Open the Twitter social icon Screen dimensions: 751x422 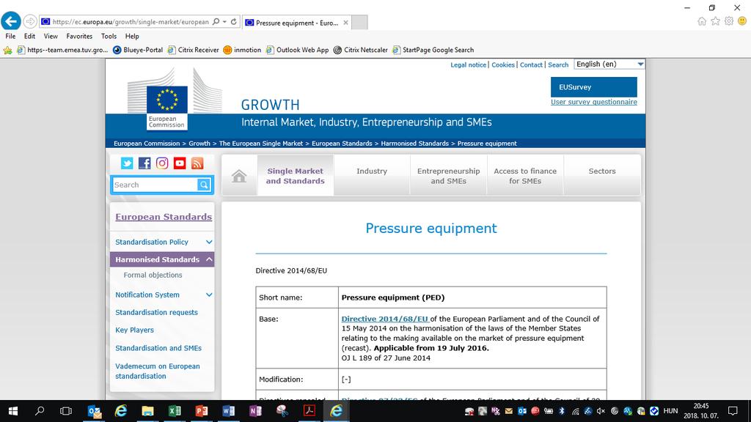(127, 163)
